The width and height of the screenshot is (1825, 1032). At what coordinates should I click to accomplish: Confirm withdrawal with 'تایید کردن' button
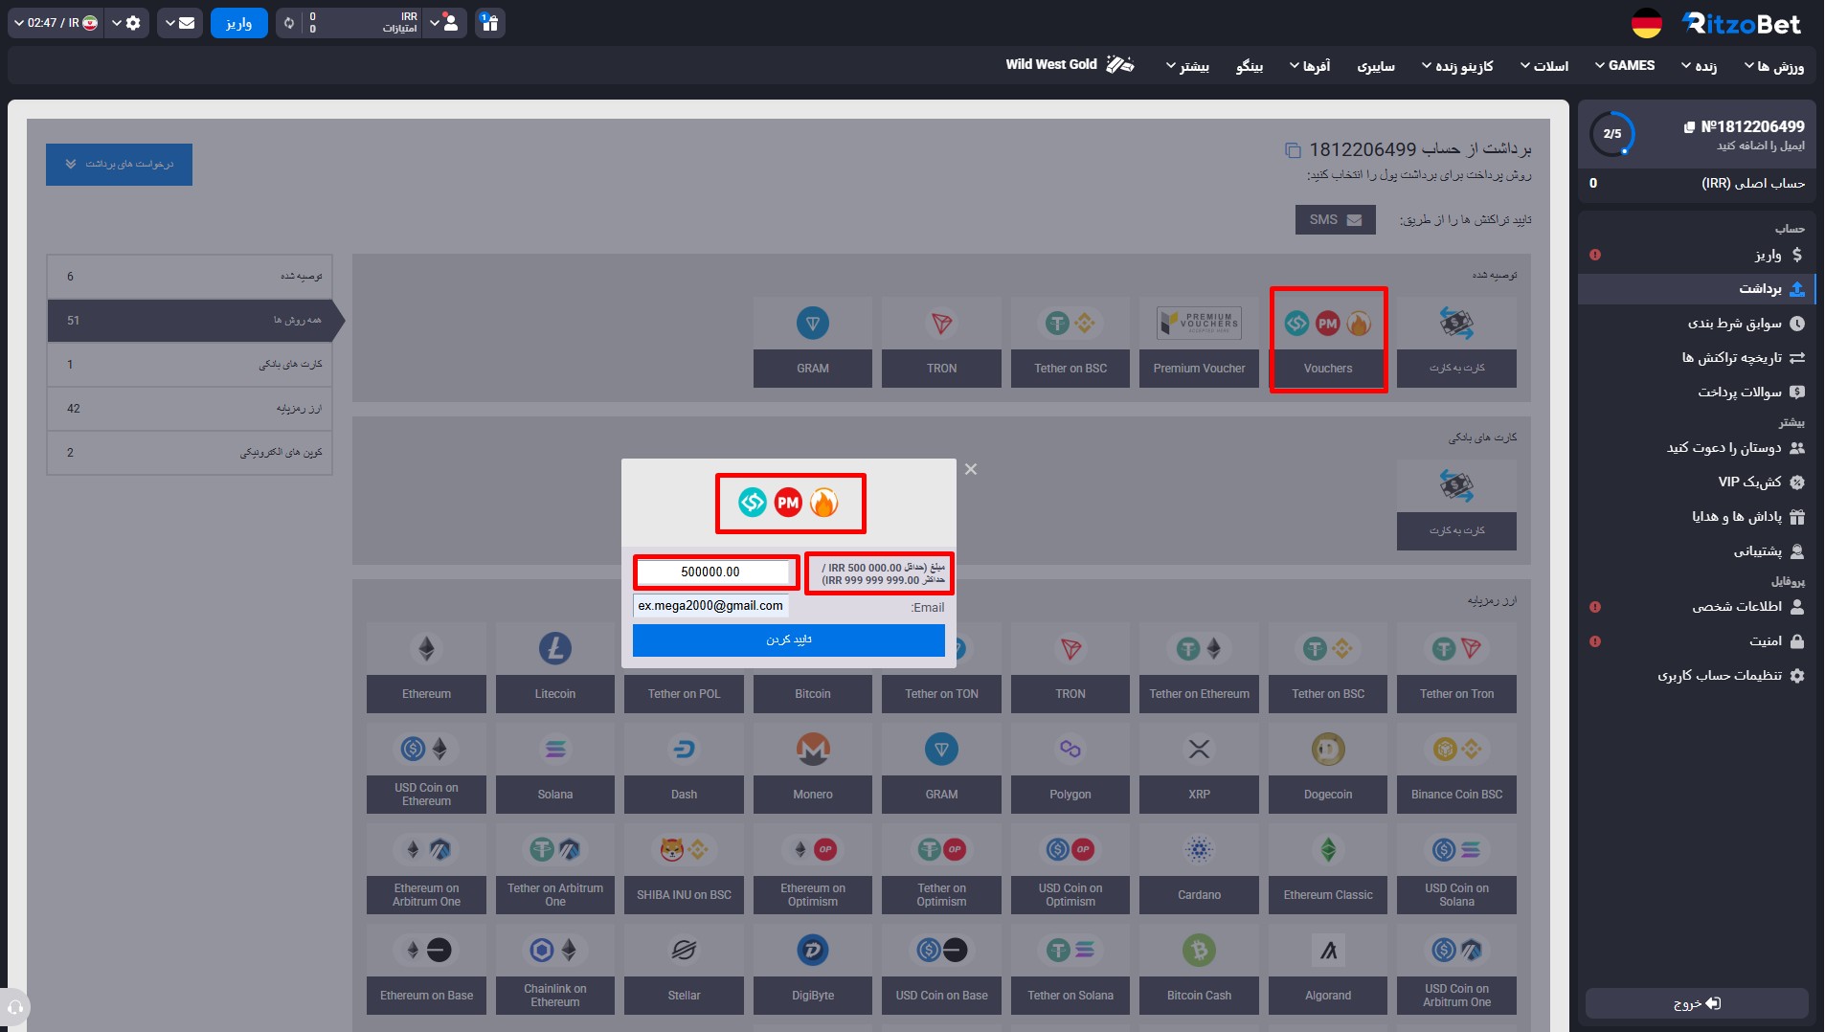coord(789,640)
